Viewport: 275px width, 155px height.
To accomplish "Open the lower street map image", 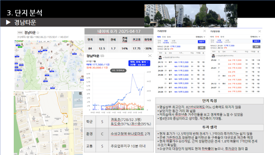I will pyautogui.click(x=49, y=123).
